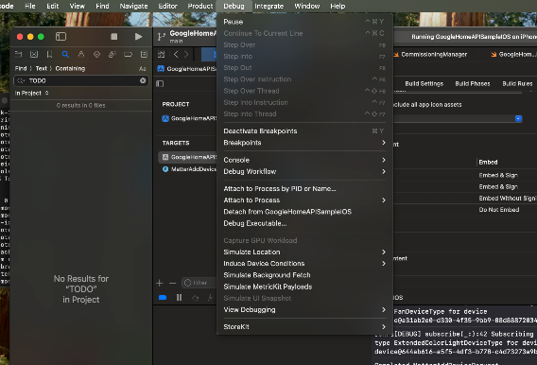Expand the Attach to Process submenu

[x=304, y=200]
